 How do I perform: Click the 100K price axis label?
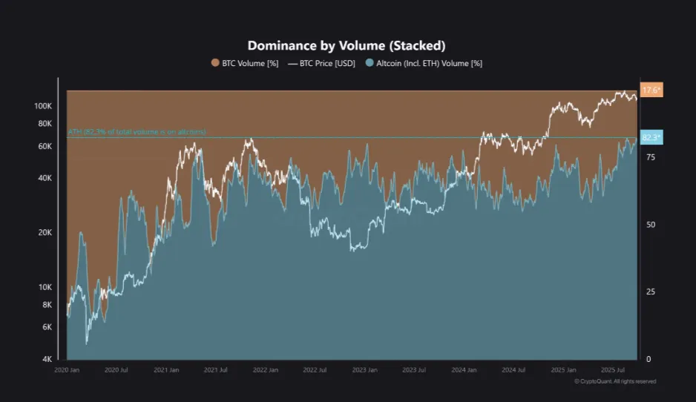43,106
